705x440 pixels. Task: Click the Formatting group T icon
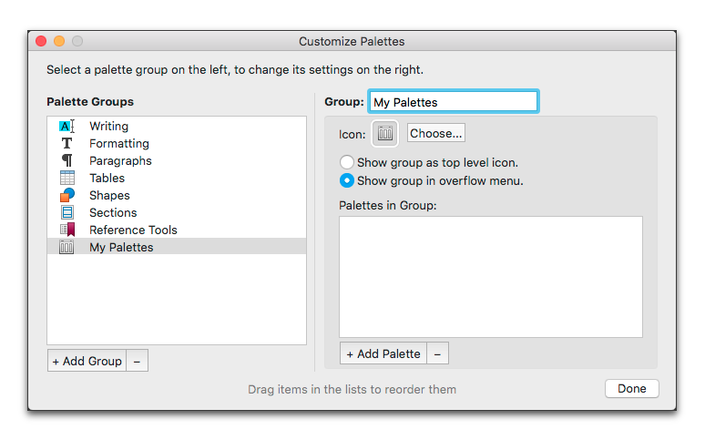click(66, 144)
